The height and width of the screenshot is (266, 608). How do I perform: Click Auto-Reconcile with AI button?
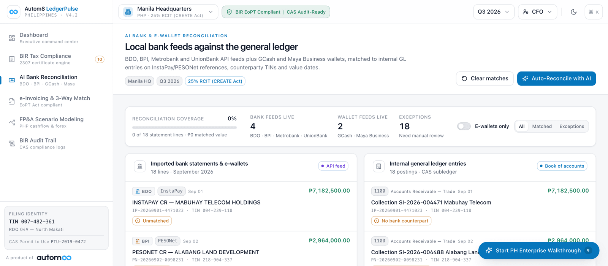tap(556, 79)
